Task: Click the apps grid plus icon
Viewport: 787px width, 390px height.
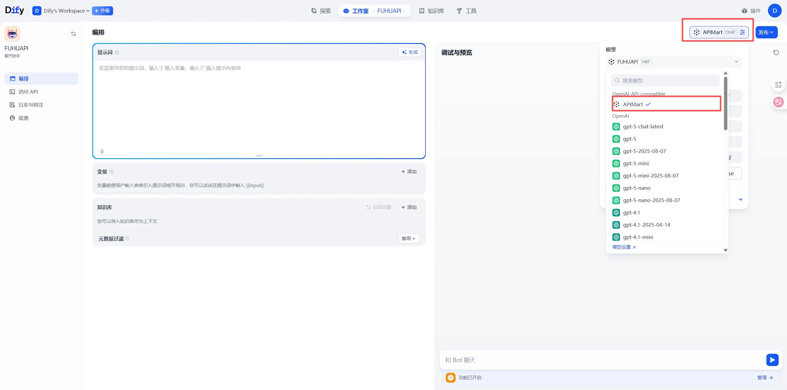Action: pyautogui.click(x=778, y=85)
